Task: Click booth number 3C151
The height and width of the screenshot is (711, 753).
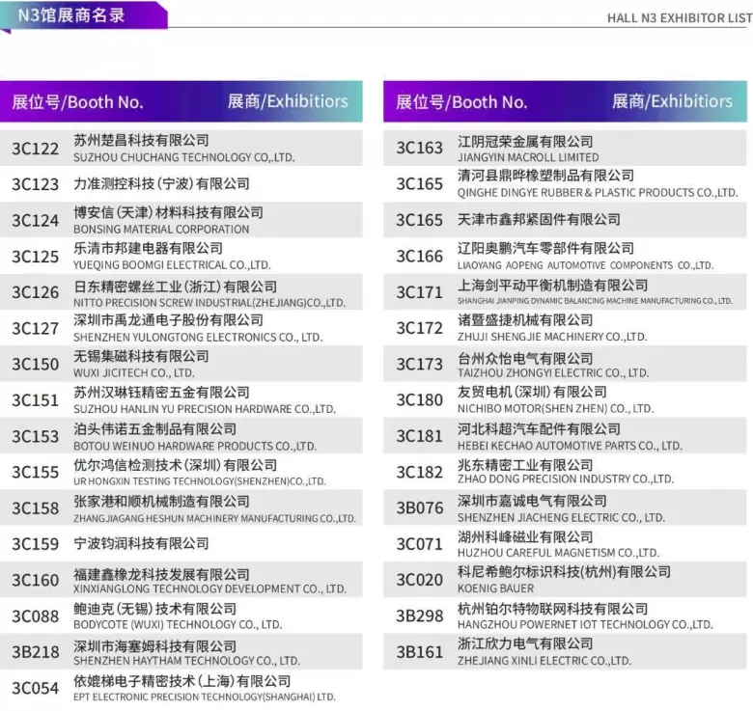Action: click(35, 400)
